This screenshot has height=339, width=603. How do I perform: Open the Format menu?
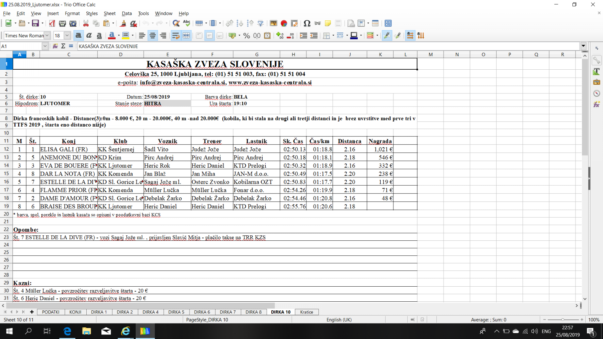(x=72, y=13)
